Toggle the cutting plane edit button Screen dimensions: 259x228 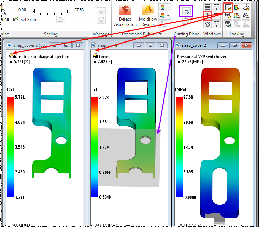point(186,11)
